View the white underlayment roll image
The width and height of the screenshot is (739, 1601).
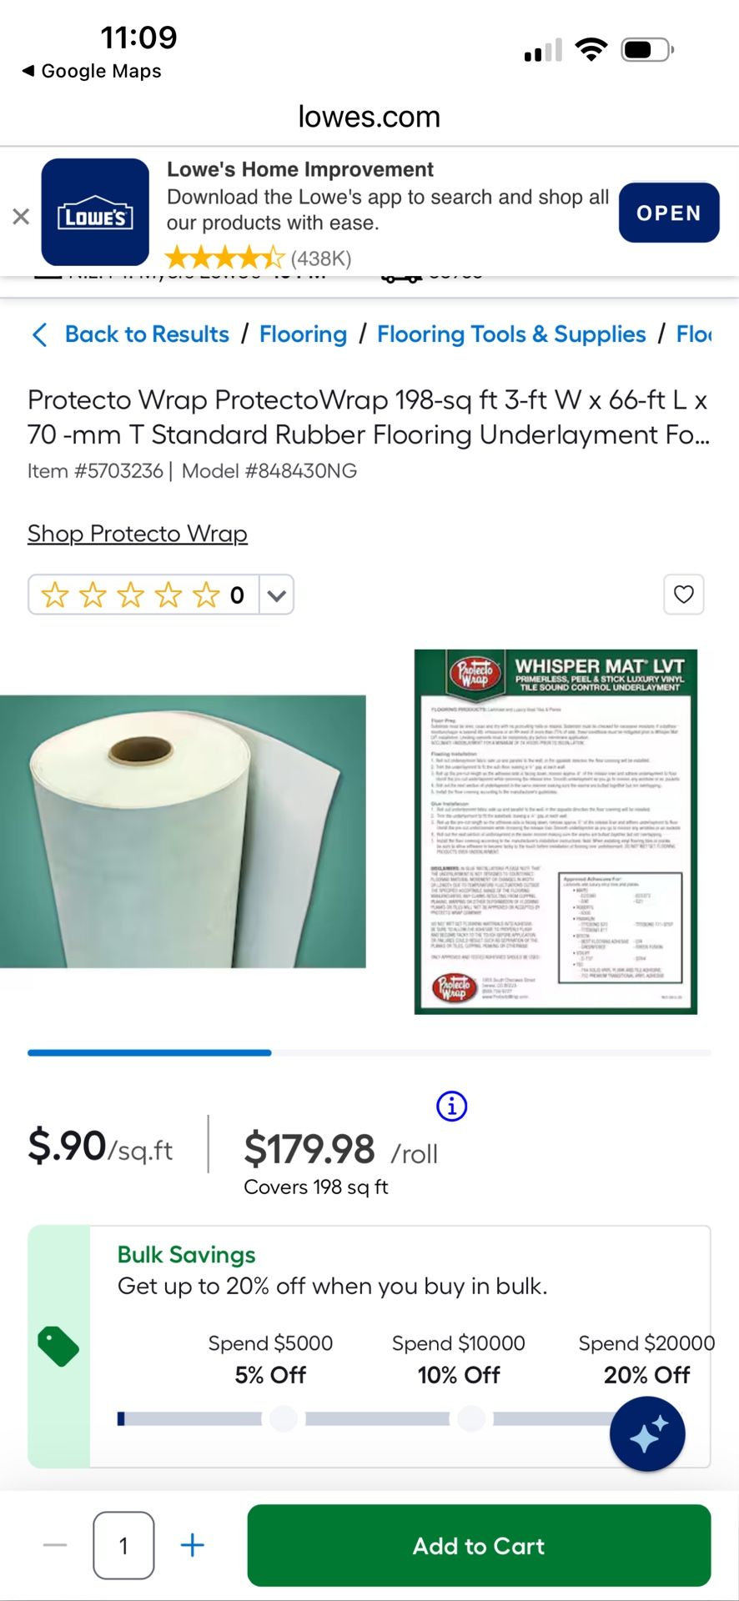[183, 831]
